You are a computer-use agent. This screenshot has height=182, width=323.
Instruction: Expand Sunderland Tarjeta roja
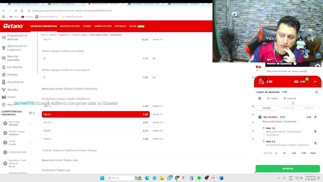click(x=56, y=170)
